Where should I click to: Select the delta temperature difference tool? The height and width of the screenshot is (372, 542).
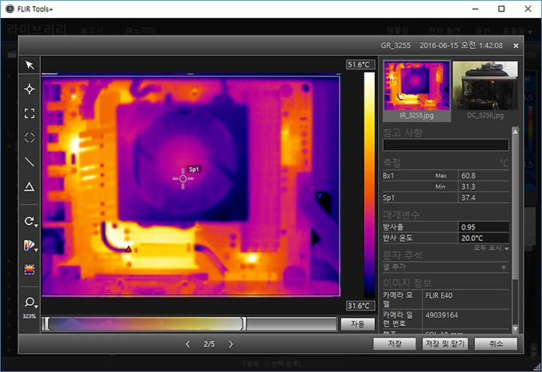click(29, 187)
